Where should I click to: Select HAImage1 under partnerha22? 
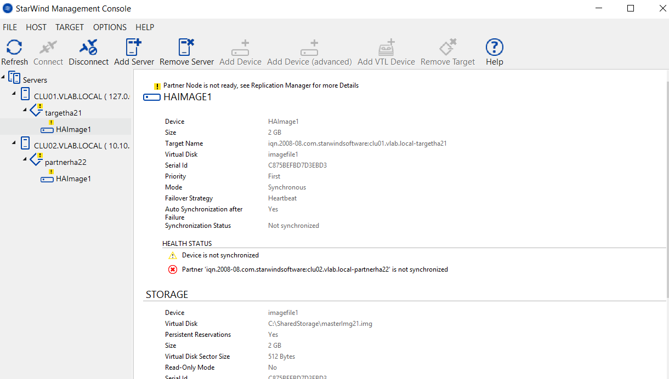73,179
